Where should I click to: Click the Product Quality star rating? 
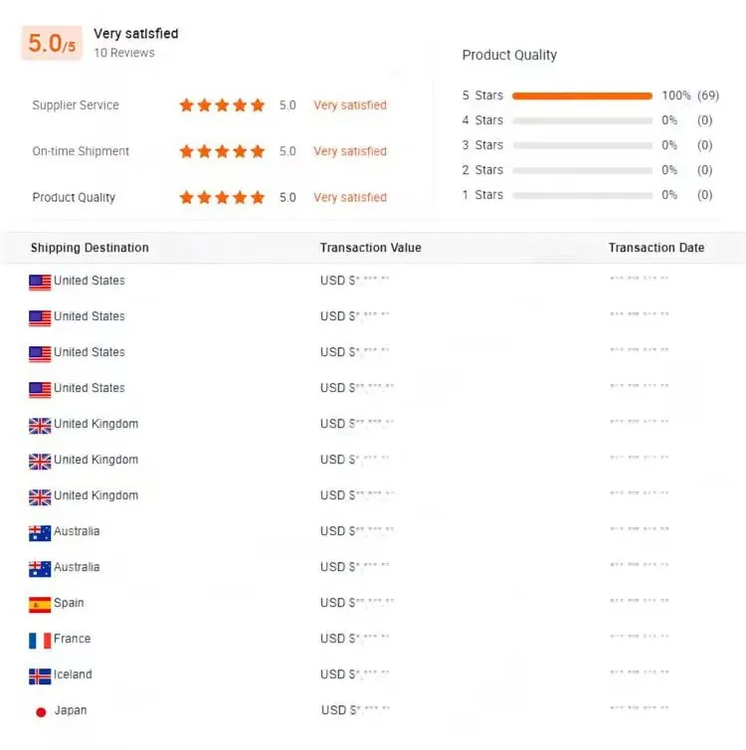222,197
